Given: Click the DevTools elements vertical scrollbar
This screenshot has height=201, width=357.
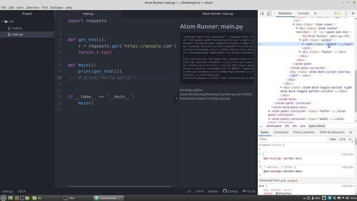Looking at the screenshot, I should [355, 91].
